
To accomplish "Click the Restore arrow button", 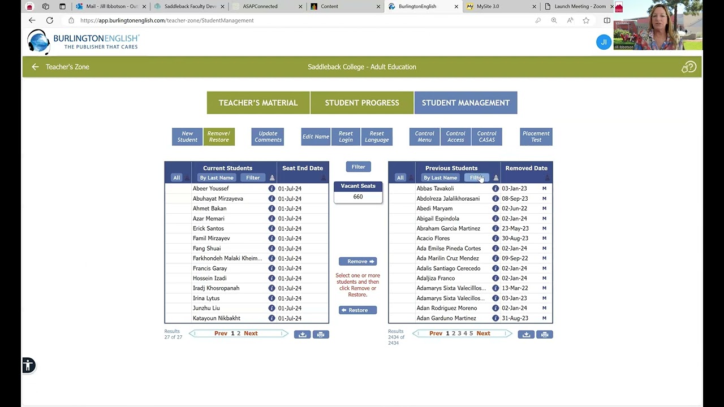I will pyautogui.click(x=357, y=310).
